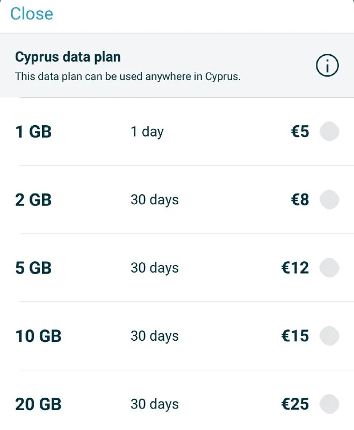Click the €12 price
354x430 pixels.
pos(295,268)
